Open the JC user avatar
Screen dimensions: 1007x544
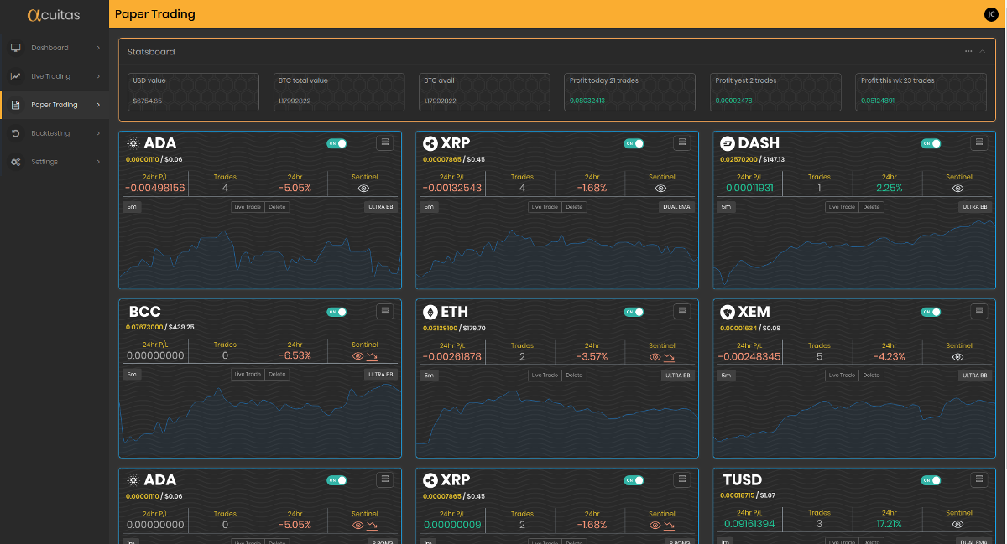pos(991,14)
